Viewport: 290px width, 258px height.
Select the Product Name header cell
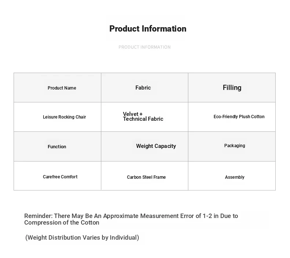(58, 87)
